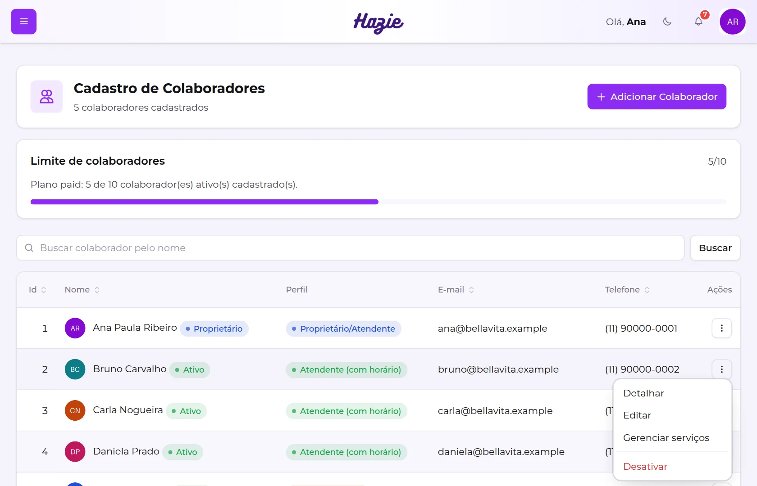Close actions menu for Bruno Carvalho
This screenshot has height=486, width=757.
721,369
